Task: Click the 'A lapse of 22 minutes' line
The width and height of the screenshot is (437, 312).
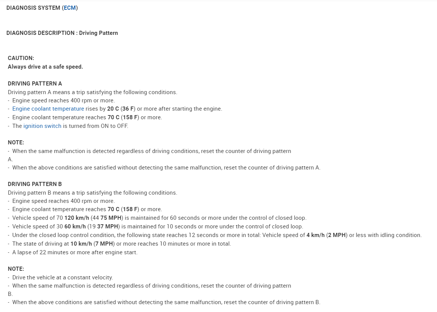Action: 75,252
